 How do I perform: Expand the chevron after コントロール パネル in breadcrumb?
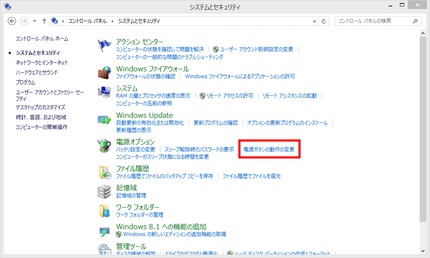click(112, 21)
